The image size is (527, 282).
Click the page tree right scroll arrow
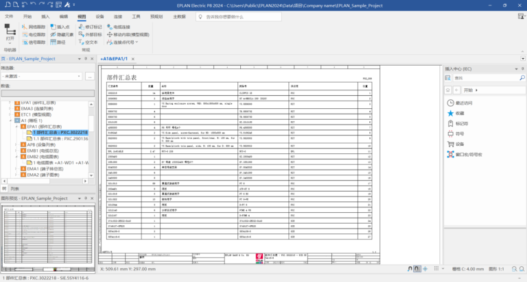pyautogui.click(x=85, y=181)
